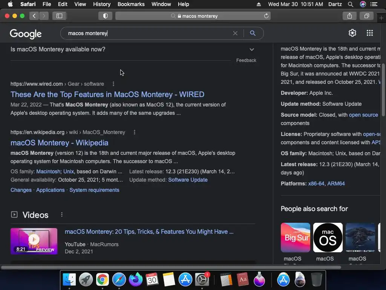Click the Google search magnifier button
Screen dimensions: 386x290
coord(253,33)
